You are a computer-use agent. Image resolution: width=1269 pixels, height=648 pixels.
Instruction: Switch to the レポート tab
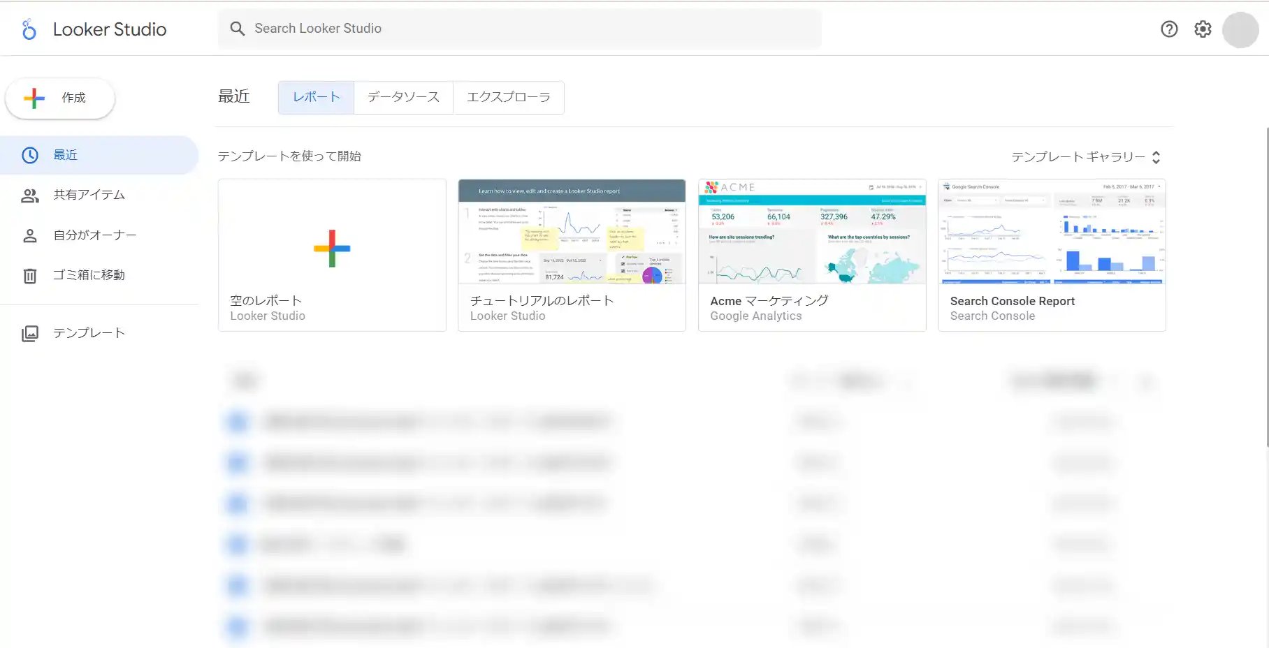[x=316, y=98]
